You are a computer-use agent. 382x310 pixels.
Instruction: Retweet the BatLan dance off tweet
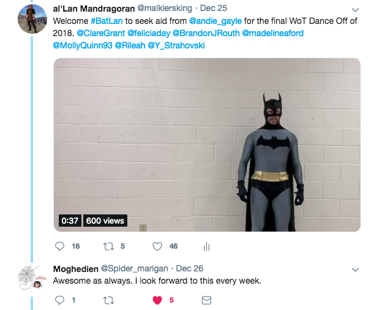coord(109,246)
